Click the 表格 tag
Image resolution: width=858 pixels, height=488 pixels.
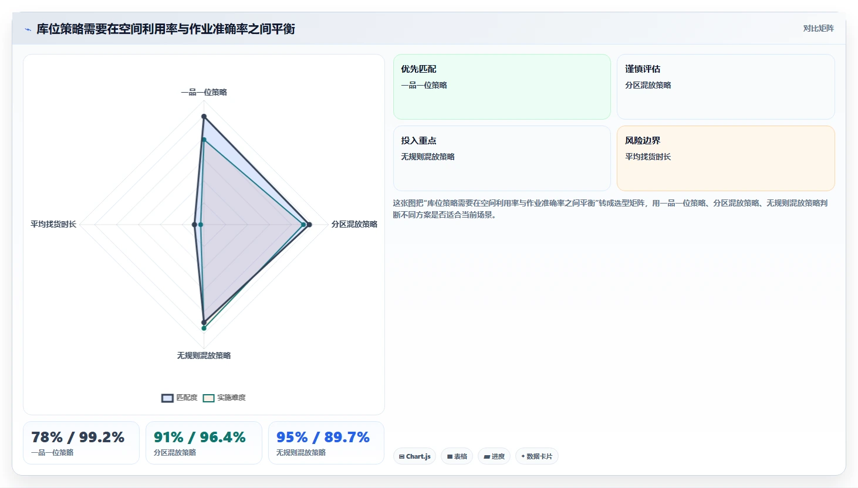coord(457,456)
